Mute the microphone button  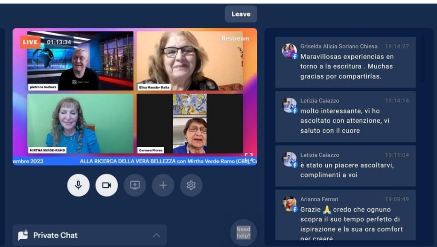point(79,185)
